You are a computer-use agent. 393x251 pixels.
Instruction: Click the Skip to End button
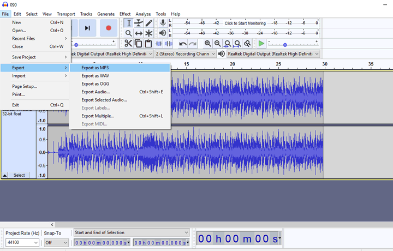click(x=87, y=28)
